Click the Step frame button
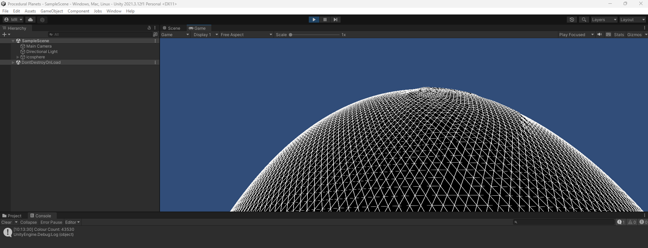 click(335, 20)
